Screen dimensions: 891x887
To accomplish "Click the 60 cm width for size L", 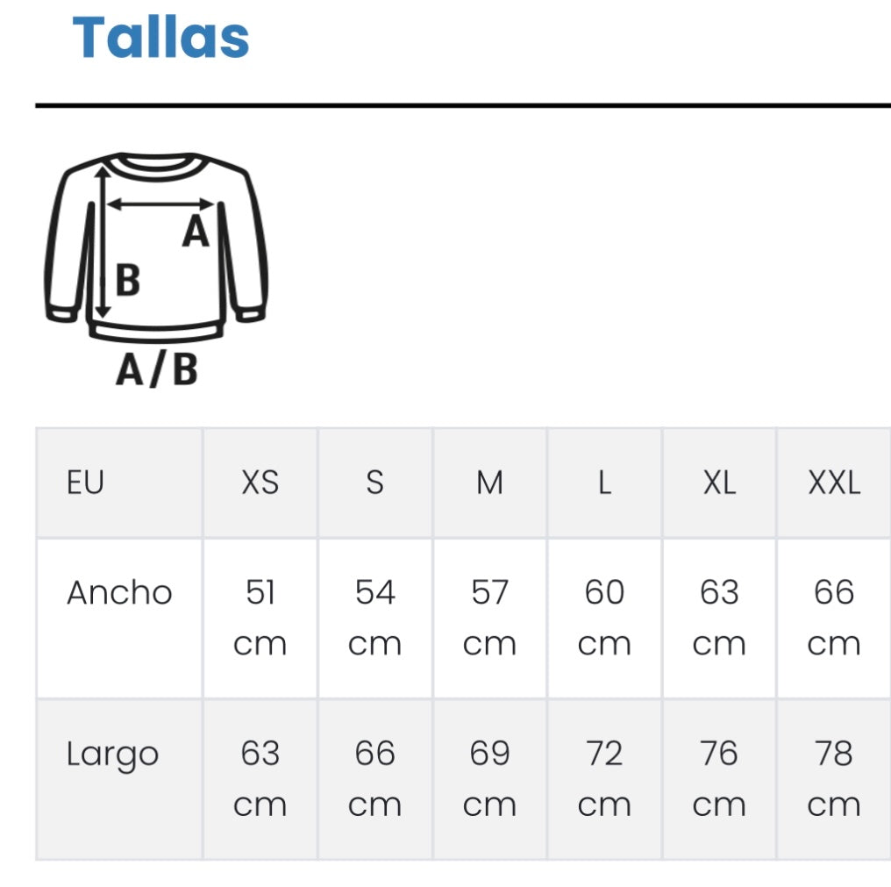I will coord(604,618).
